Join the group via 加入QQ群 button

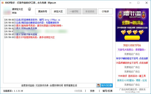pyautogui.click(x=104, y=85)
